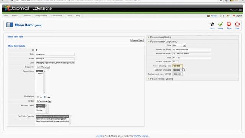245x138 pixels.
Task: Open the Price dropdown
Action: [179, 45]
